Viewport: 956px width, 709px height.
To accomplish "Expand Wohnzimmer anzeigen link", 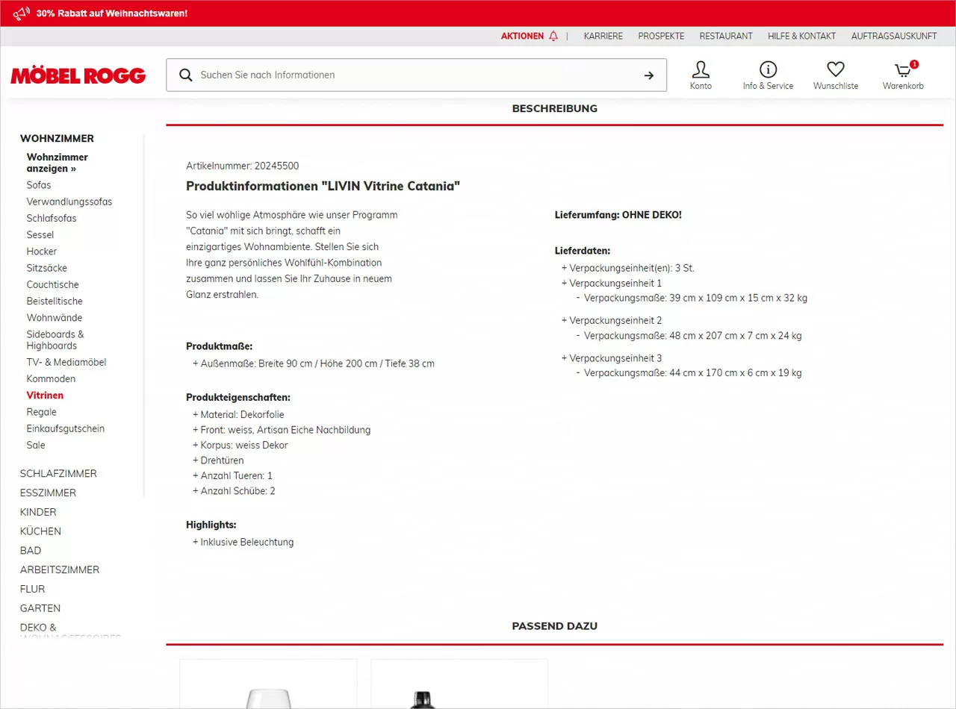I will pyautogui.click(x=57, y=163).
